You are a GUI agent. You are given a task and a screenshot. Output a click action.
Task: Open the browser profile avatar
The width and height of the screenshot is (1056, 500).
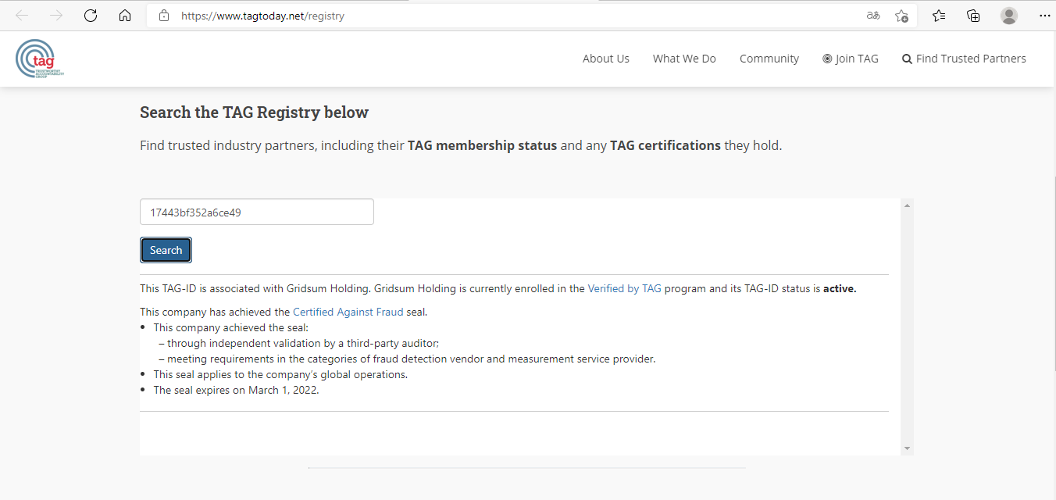pos(1009,16)
